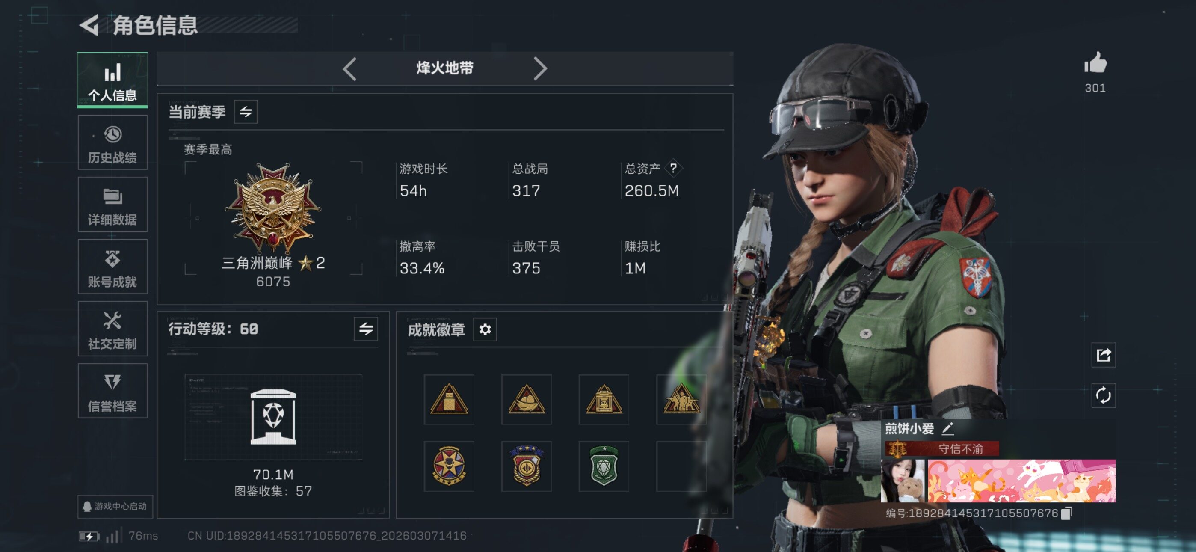This screenshot has width=1196, height=552.
Task: Open the 历史战绩 tab
Action: 112,142
